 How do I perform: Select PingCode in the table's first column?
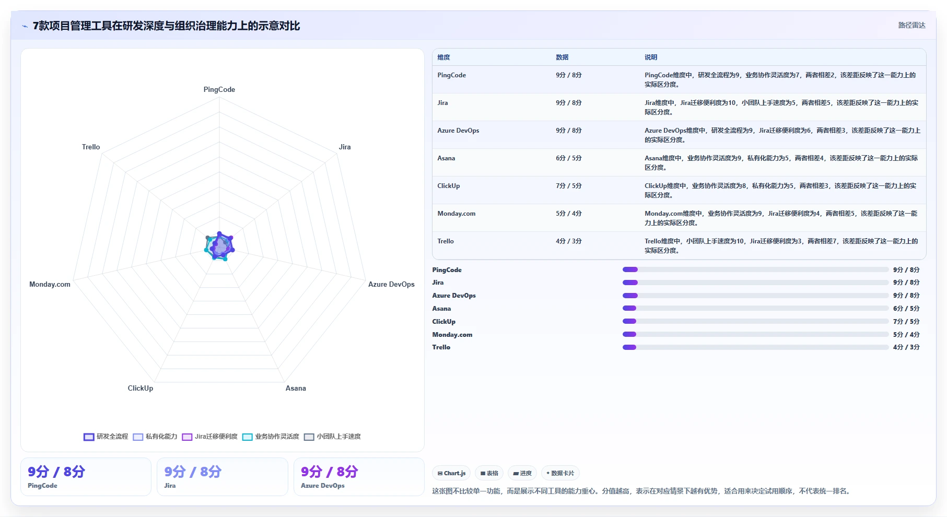tap(452, 75)
